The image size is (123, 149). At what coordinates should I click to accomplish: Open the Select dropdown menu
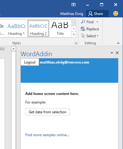coord(90,36)
